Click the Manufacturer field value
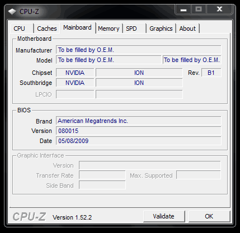The height and width of the screenshot is (233, 240). tap(139, 50)
